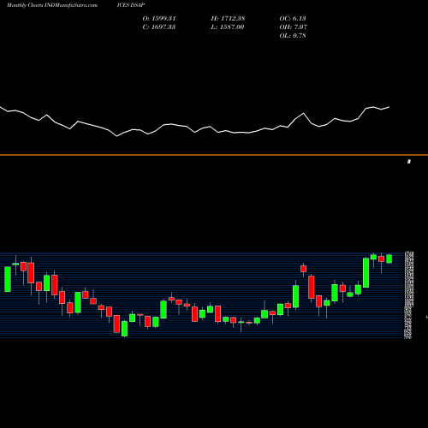Select the low value L: 1587.00

point(228,27)
